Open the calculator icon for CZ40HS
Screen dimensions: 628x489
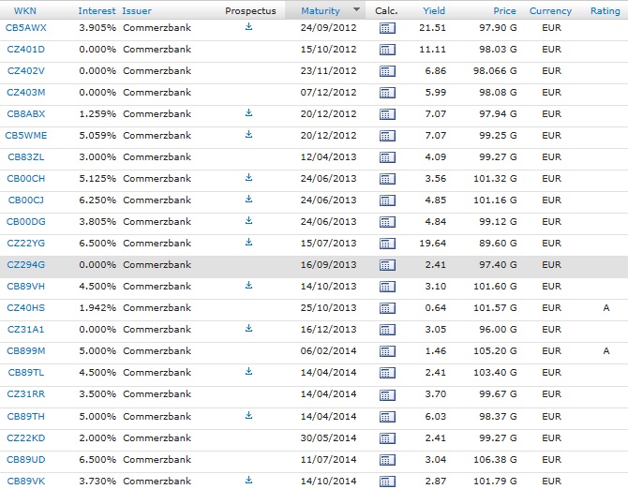[x=387, y=308]
